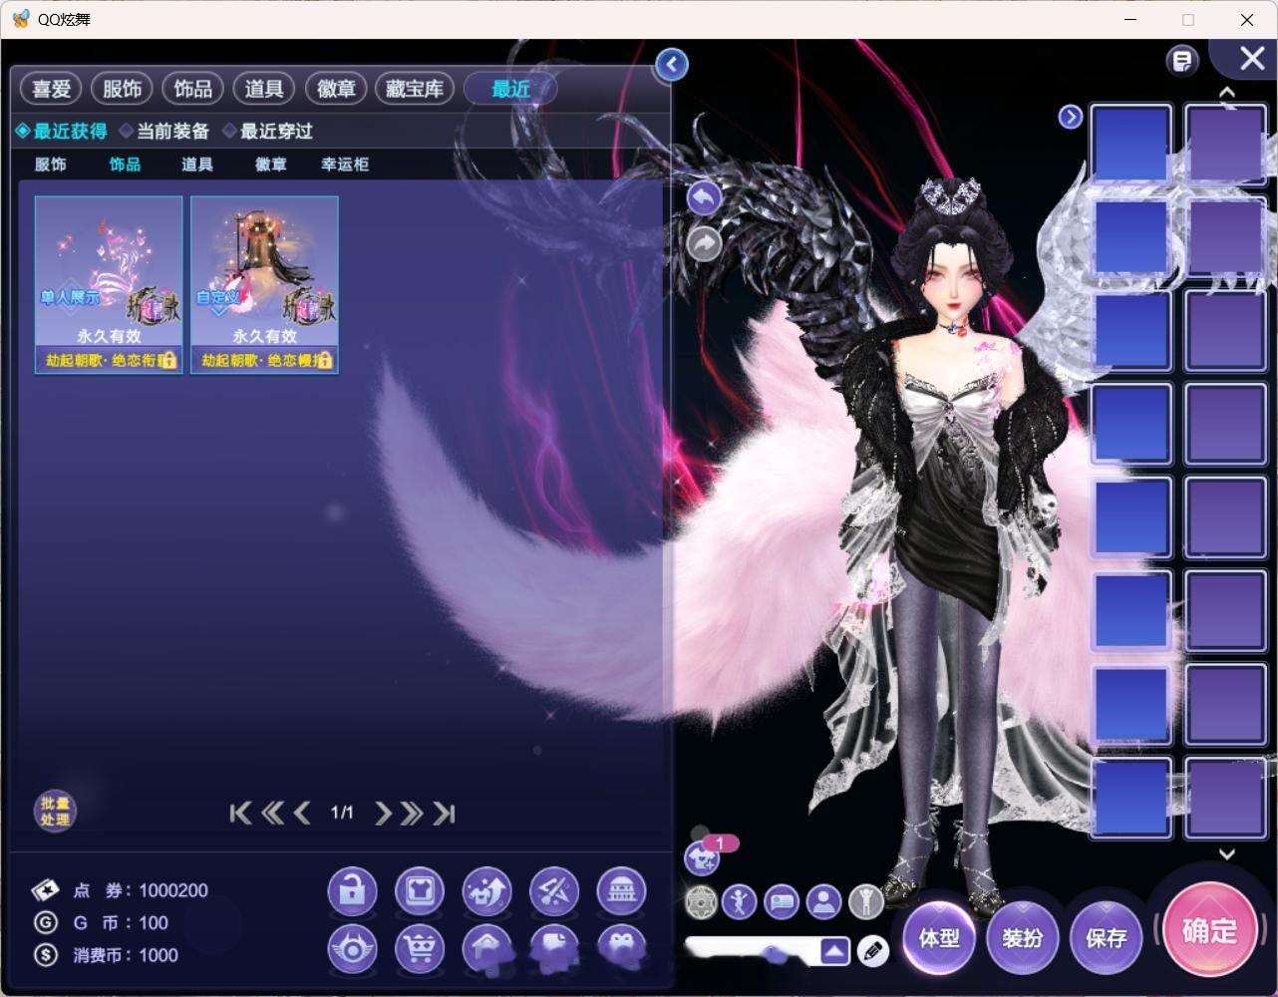Click the 批量处理 batch button
This screenshot has width=1278, height=997.
point(55,812)
